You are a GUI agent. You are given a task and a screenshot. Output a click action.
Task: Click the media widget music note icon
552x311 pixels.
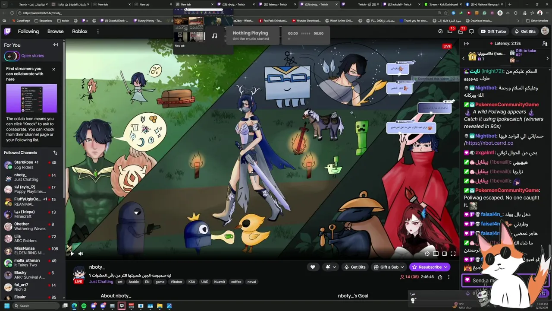tap(214, 36)
